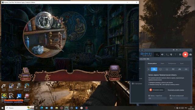
Task: Launch Microsoft Edge from taskbar
Action: pyautogui.click(x=42, y=108)
